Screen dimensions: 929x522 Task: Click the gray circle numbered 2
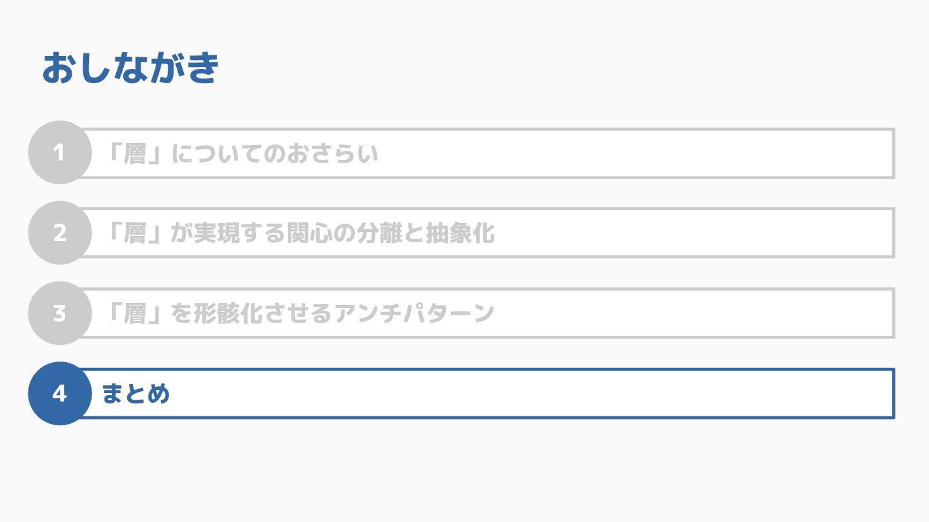click(x=59, y=233)
